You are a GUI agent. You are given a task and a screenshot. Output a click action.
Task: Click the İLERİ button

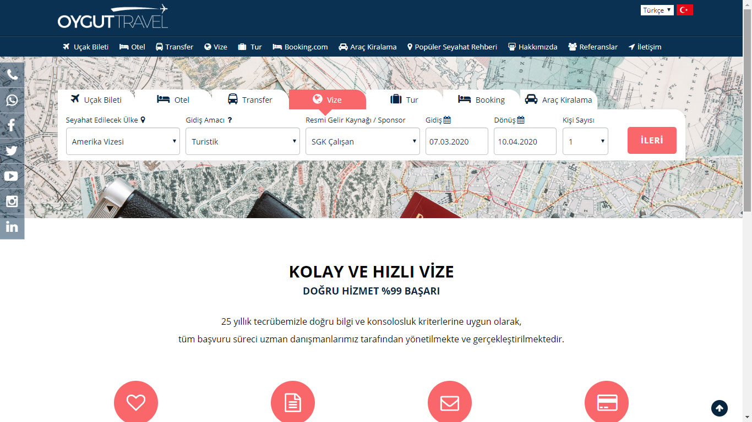click(652, 140)
